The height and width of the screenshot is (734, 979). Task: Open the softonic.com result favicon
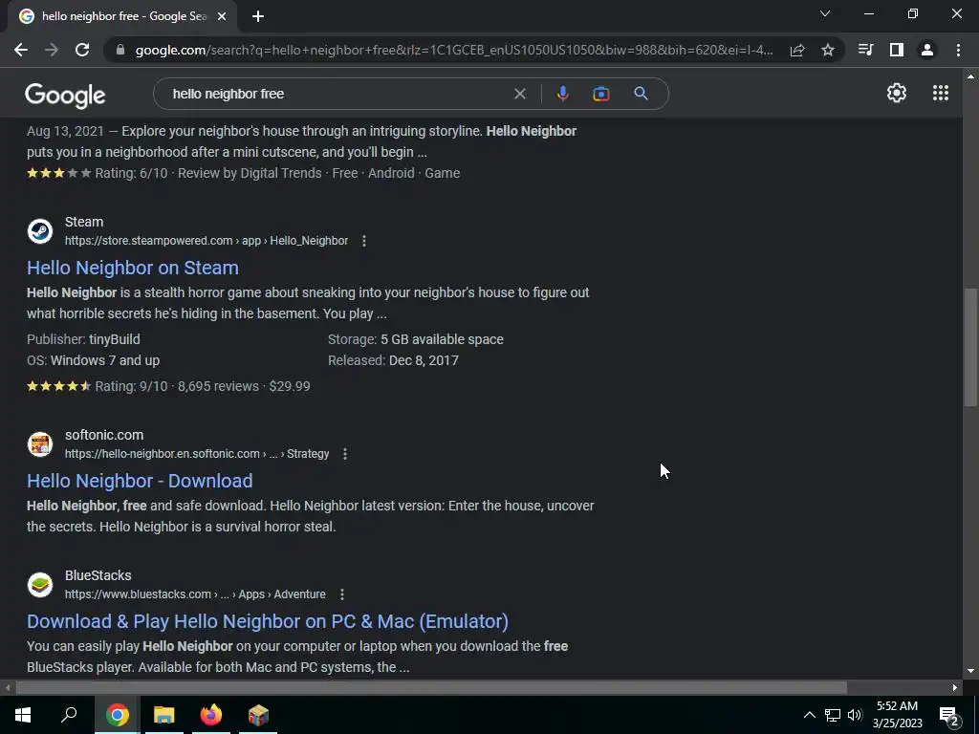pyautogui.click(x=40, y=444)
